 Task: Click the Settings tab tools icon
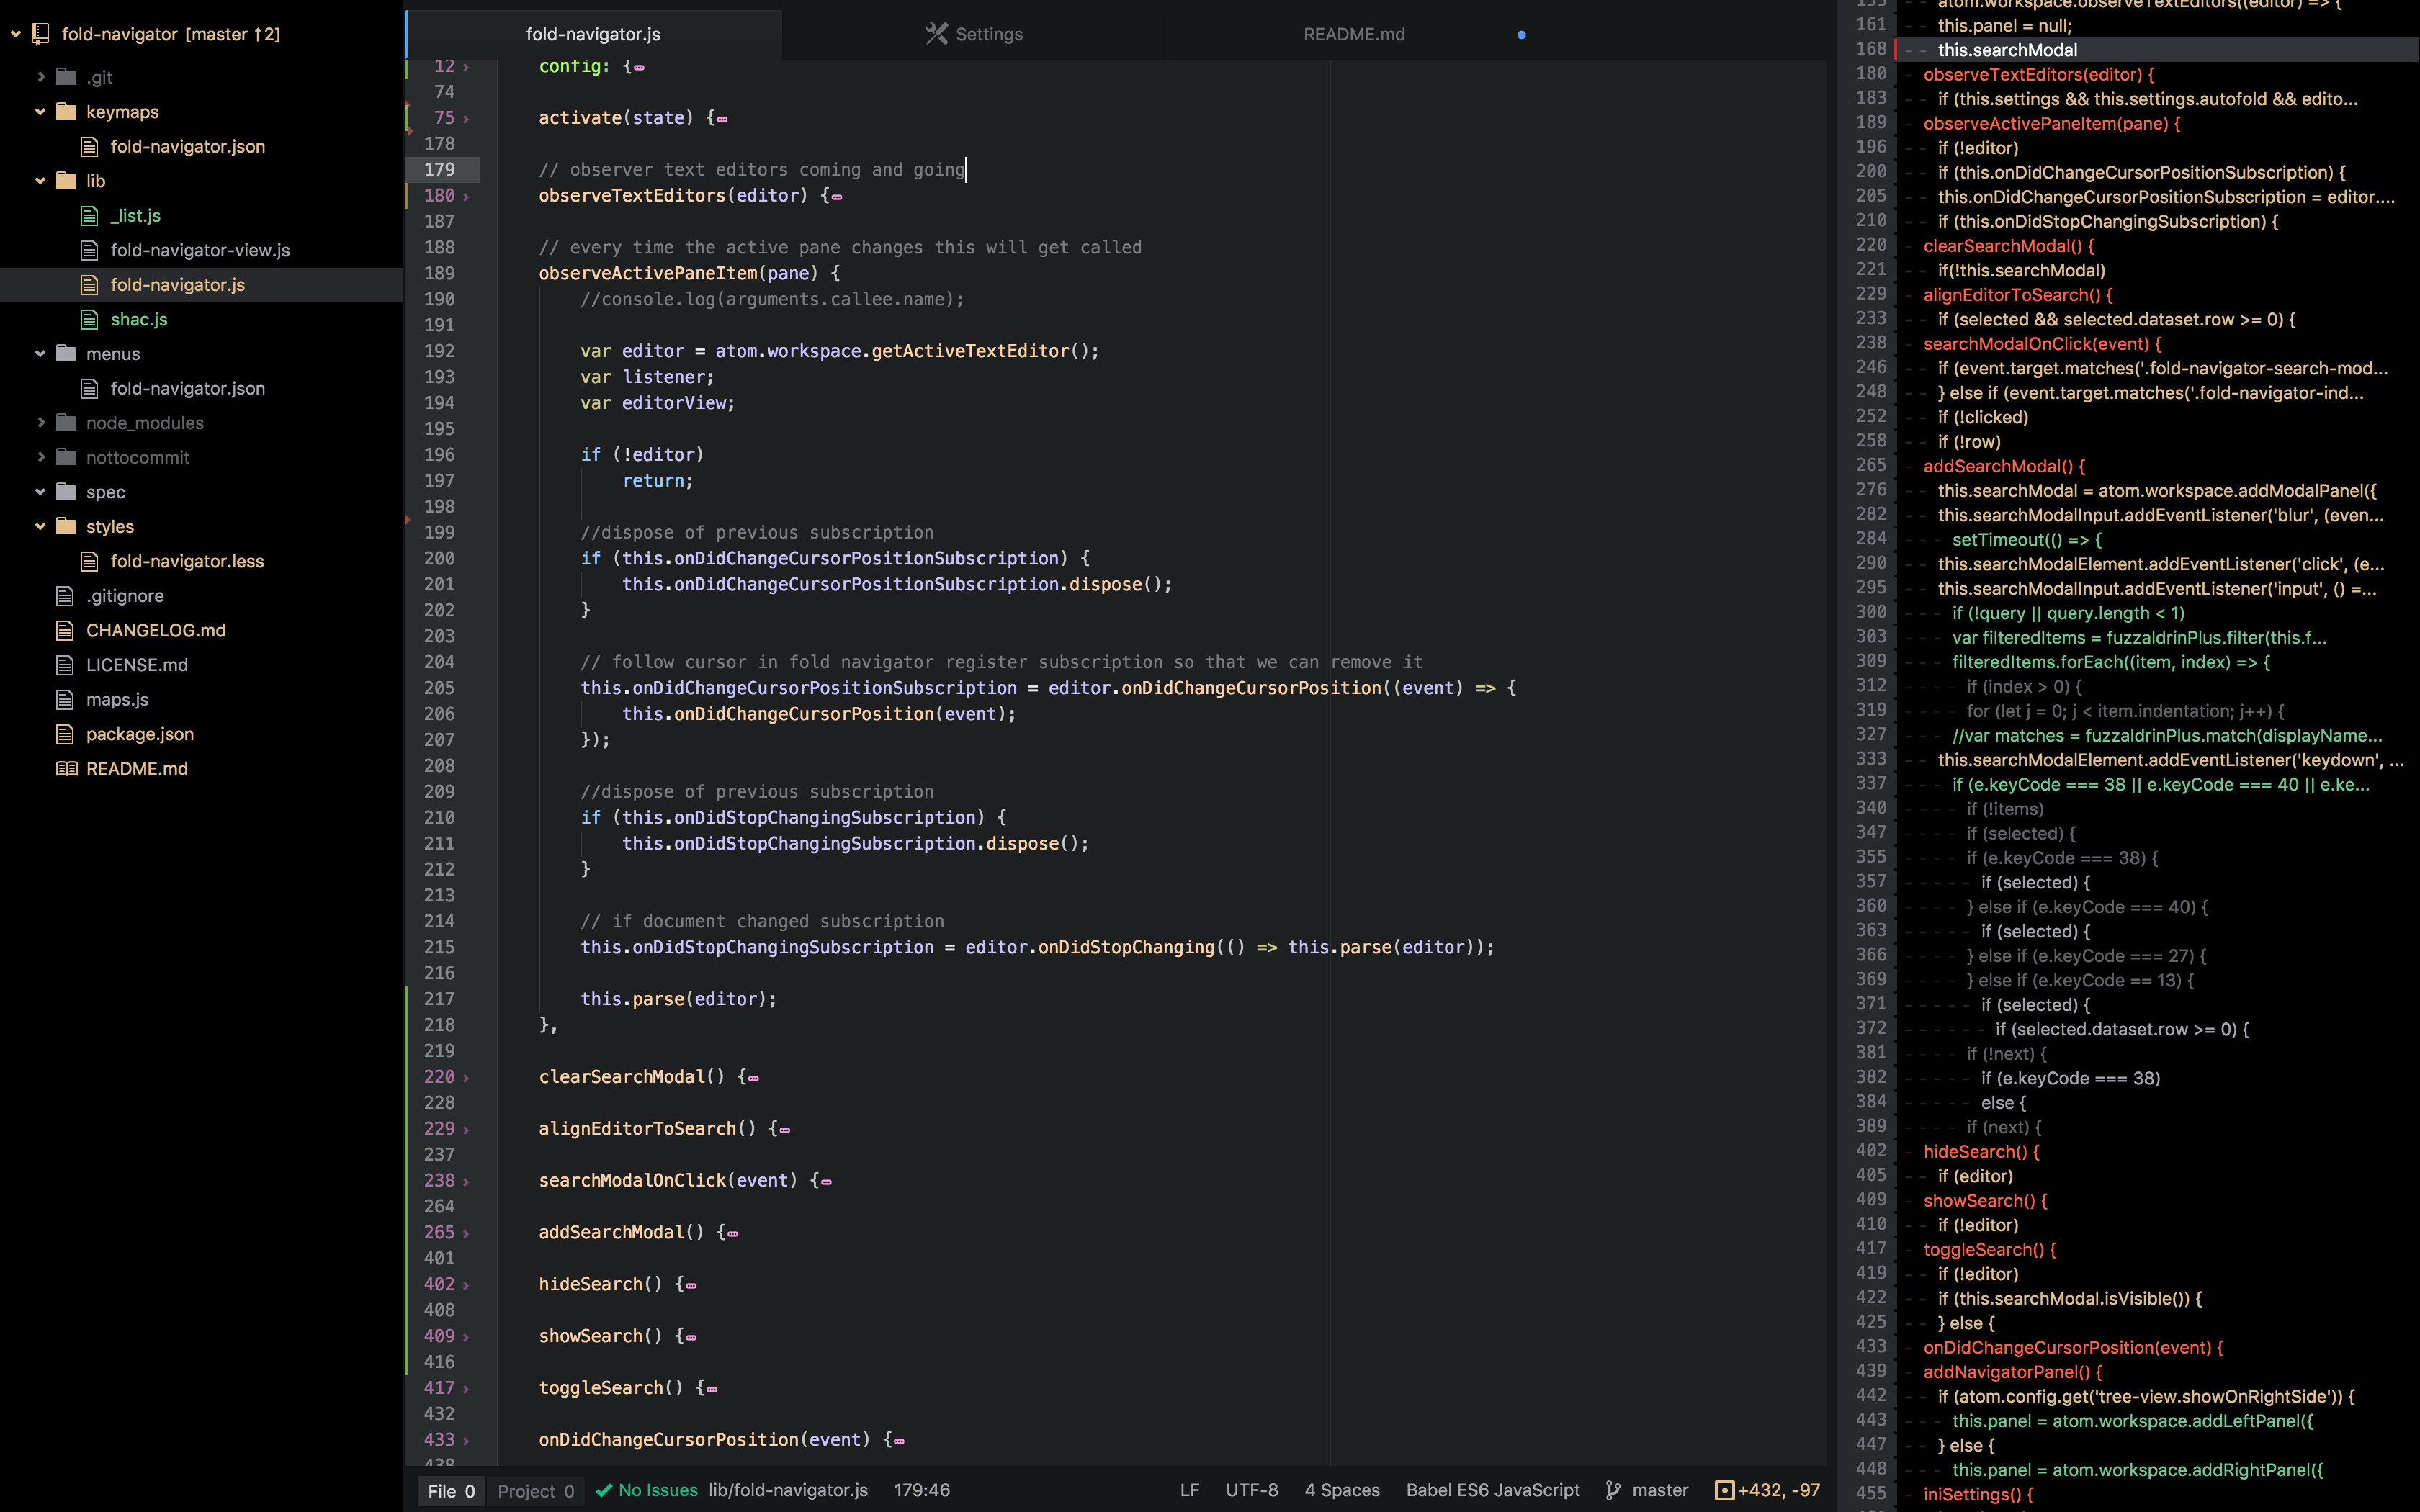936,34
